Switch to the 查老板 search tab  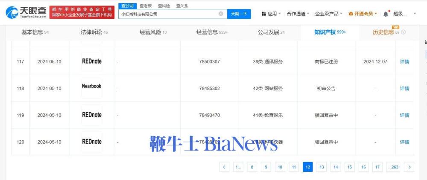tap(146, 6)
